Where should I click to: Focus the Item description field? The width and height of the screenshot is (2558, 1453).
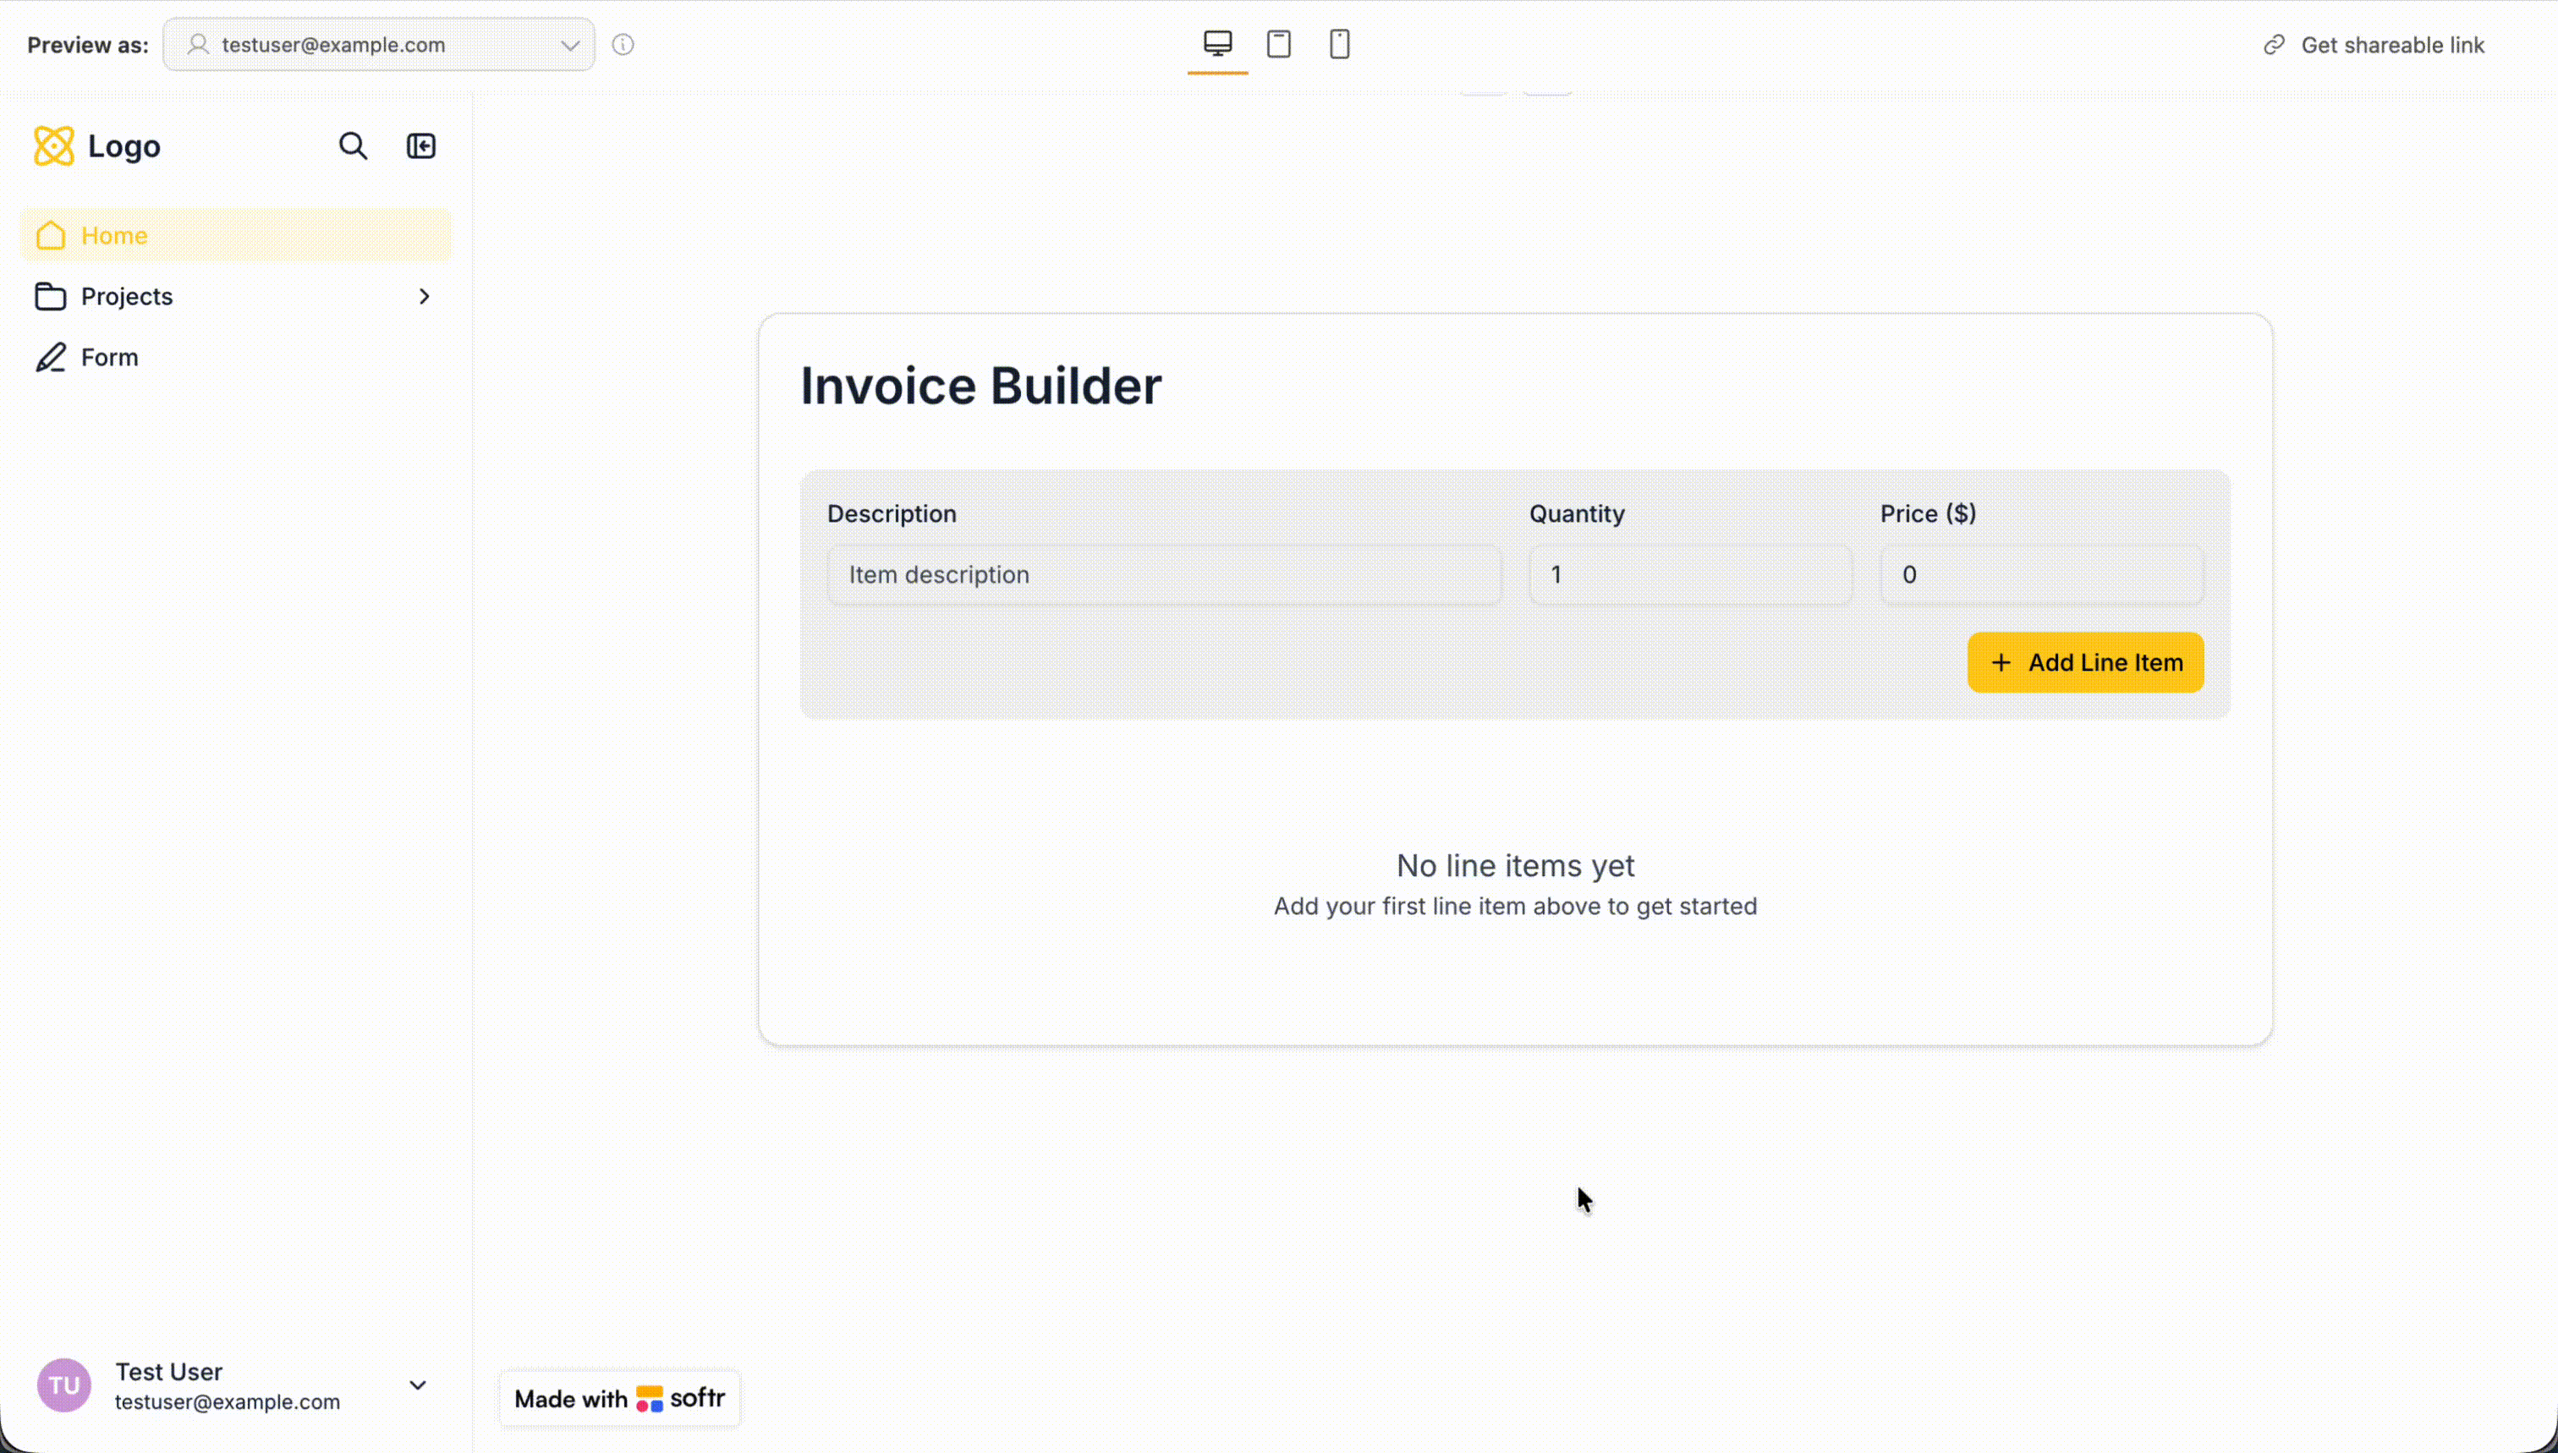(x=1164, y=575)
